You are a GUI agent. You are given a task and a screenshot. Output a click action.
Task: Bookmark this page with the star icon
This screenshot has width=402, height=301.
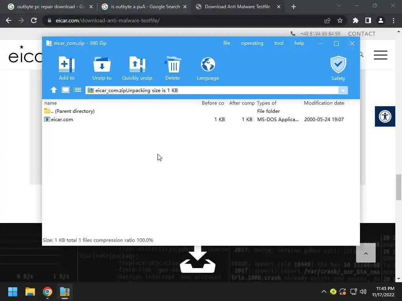340,20
